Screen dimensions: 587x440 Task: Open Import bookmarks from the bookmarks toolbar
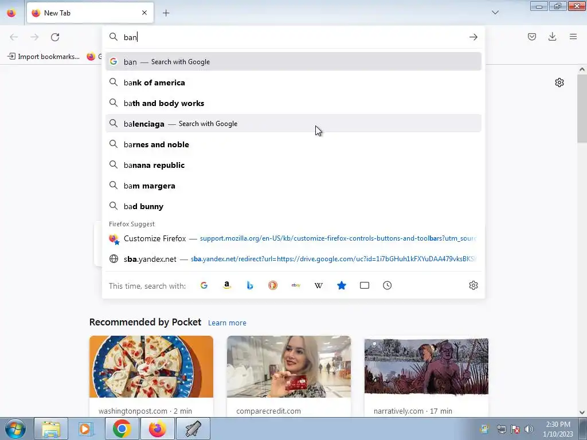click(x=44, y=57)
